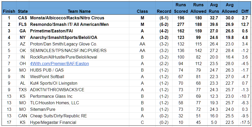Select the 277 Runs Scored cell
Image resolution: width=252 pixels, height=127 pixels.
pyautogui.click(x=181, y=24)
